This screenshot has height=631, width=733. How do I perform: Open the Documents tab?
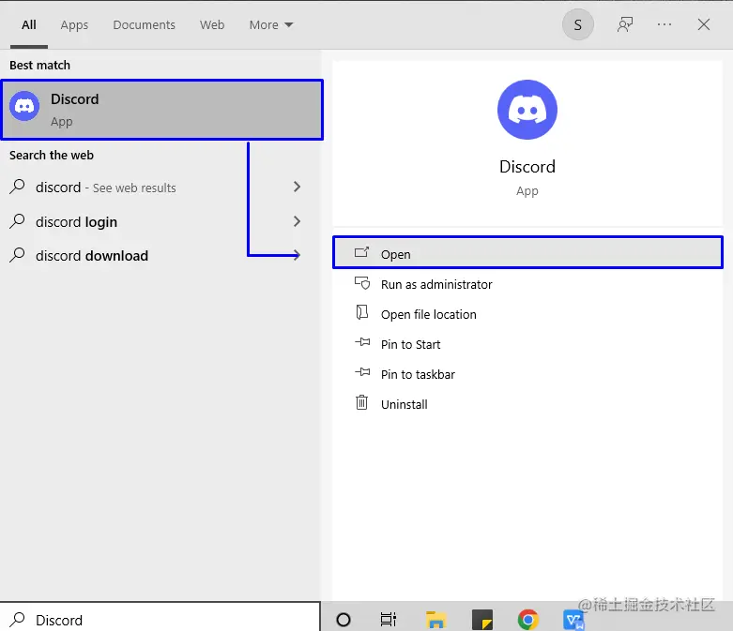(x=144, y=24)
